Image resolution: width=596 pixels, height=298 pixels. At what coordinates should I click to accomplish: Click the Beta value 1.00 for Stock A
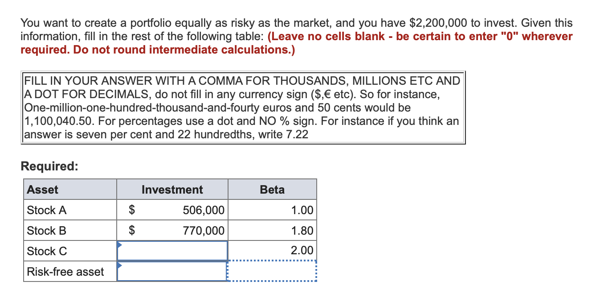pos(303,210)
